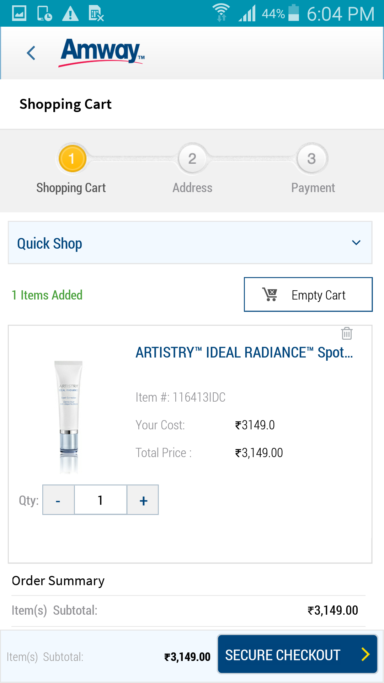Decrease quantity with minus button

coord(58,500)
